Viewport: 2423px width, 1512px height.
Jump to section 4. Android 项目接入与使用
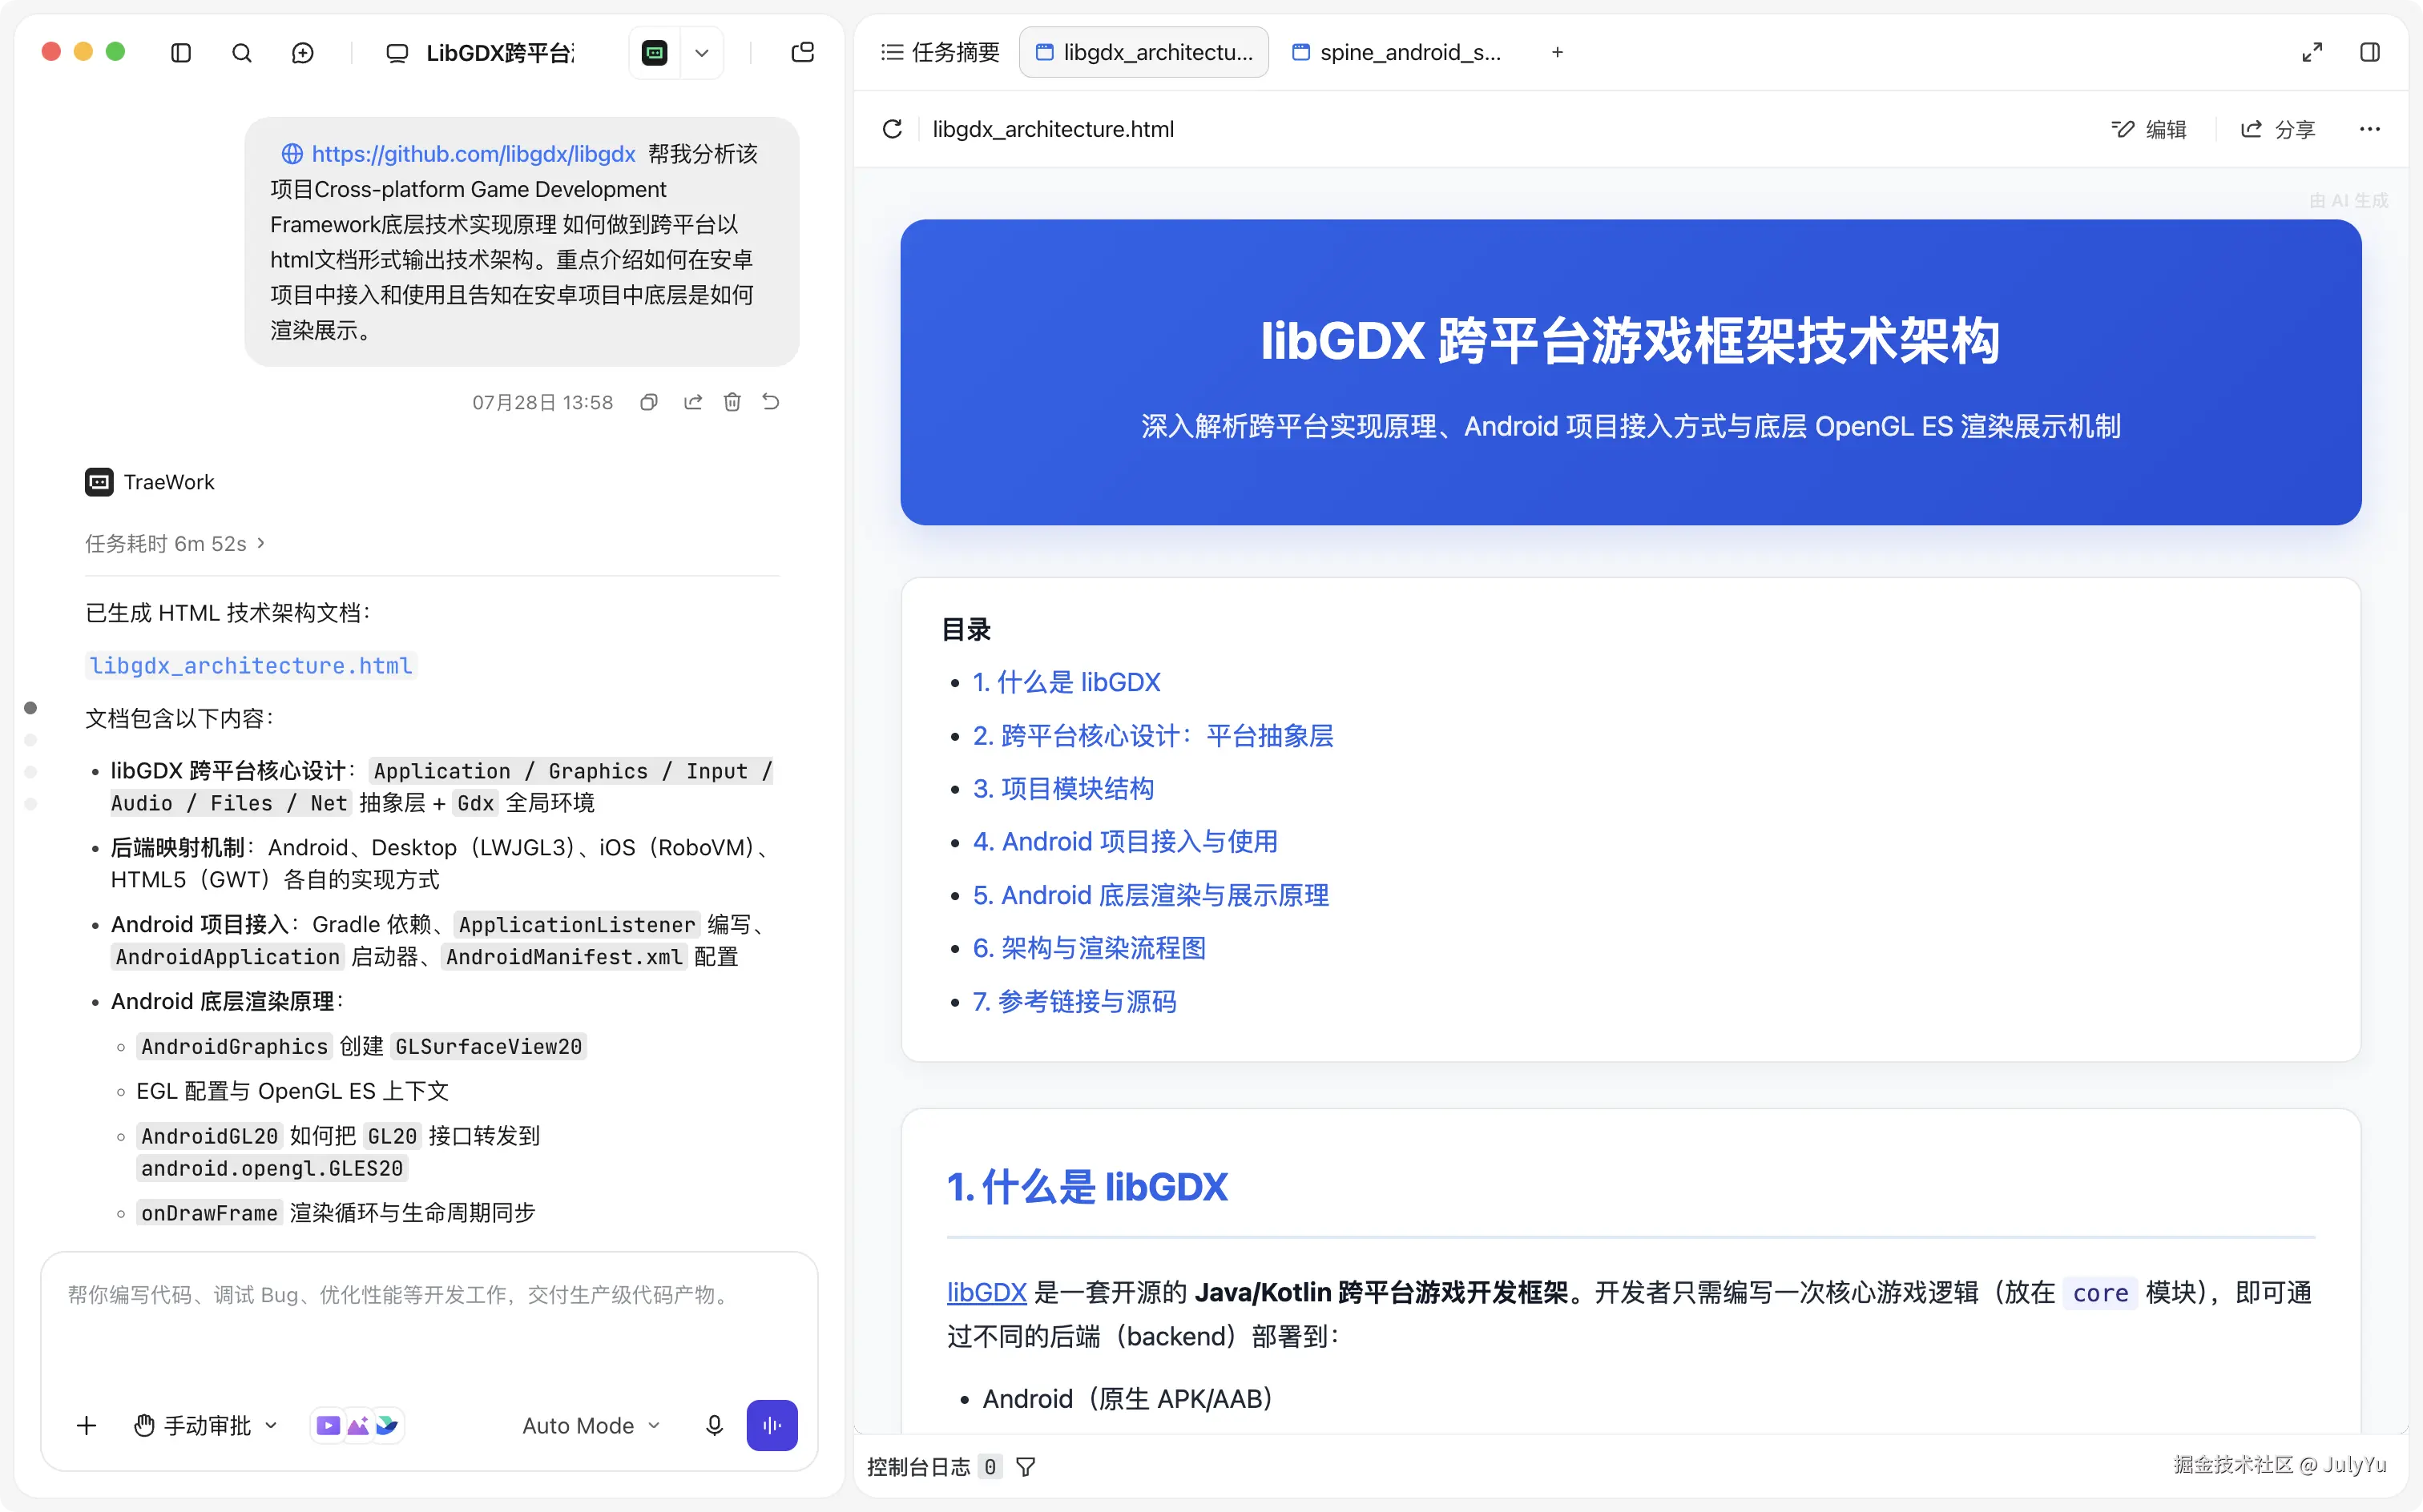point(1126,842)
